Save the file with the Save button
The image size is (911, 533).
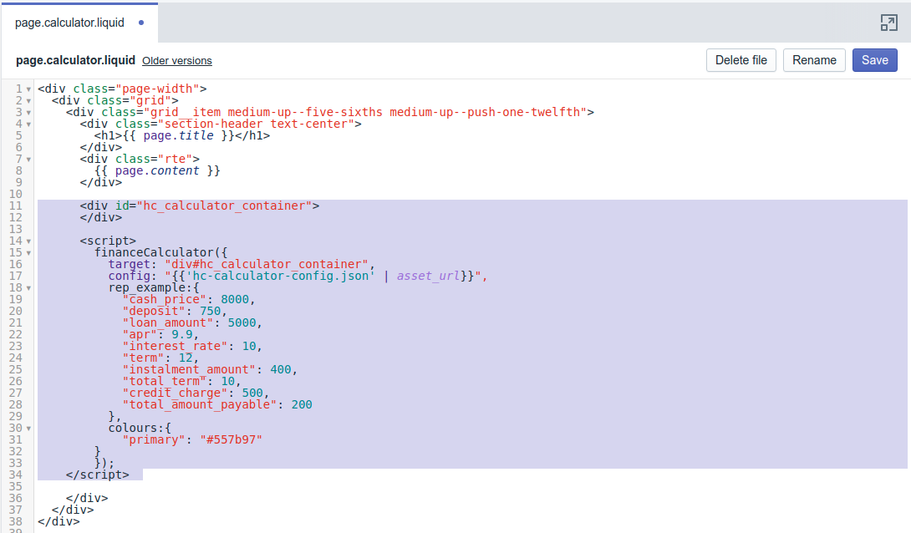pos(875,60)
